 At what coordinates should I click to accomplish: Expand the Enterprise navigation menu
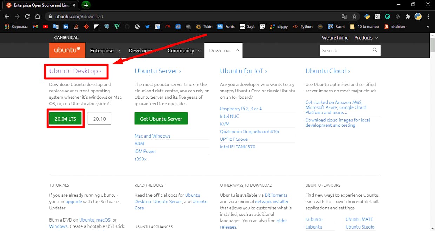(105, 50)
